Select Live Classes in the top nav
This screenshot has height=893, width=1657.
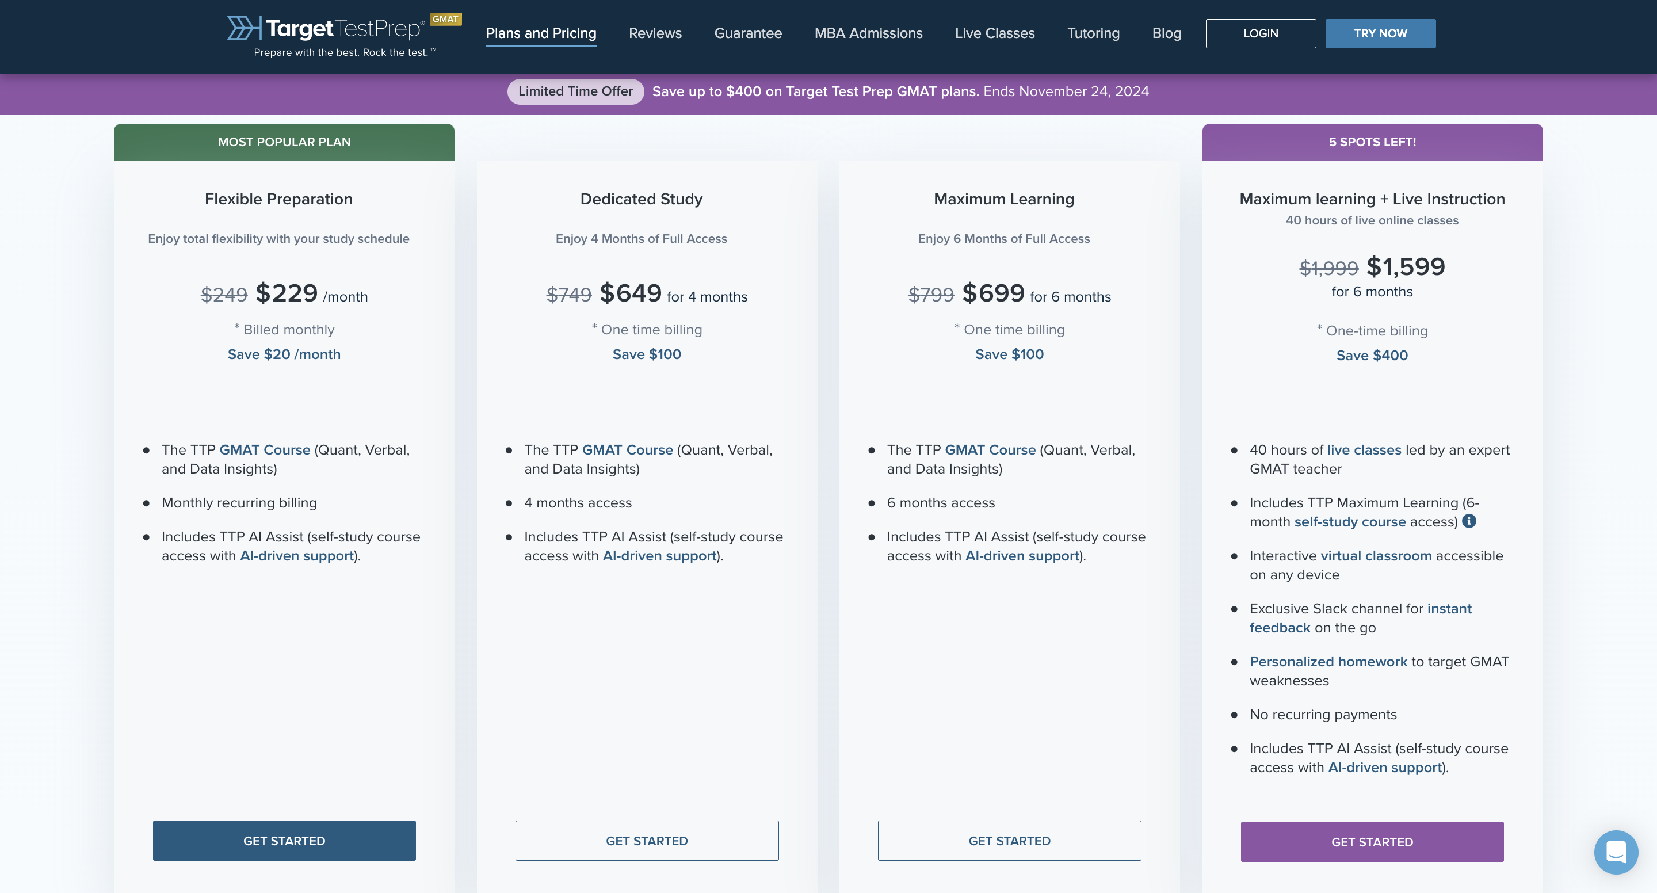994,33
